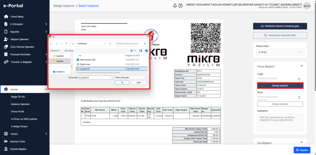Open the MYYH user avatar
The image size is (316, 155).
[307, 6]
